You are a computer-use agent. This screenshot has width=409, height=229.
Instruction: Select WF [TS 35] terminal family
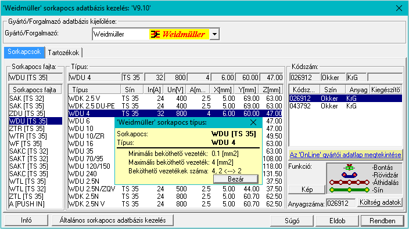coord(35,144)
